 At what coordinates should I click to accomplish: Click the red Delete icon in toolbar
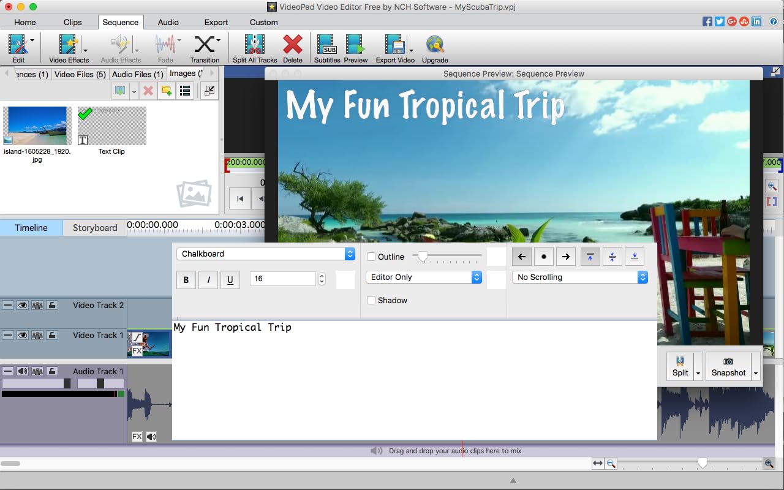pos(292,48)
